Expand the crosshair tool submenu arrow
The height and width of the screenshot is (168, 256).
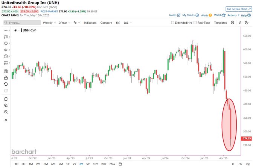click(9, 30)
